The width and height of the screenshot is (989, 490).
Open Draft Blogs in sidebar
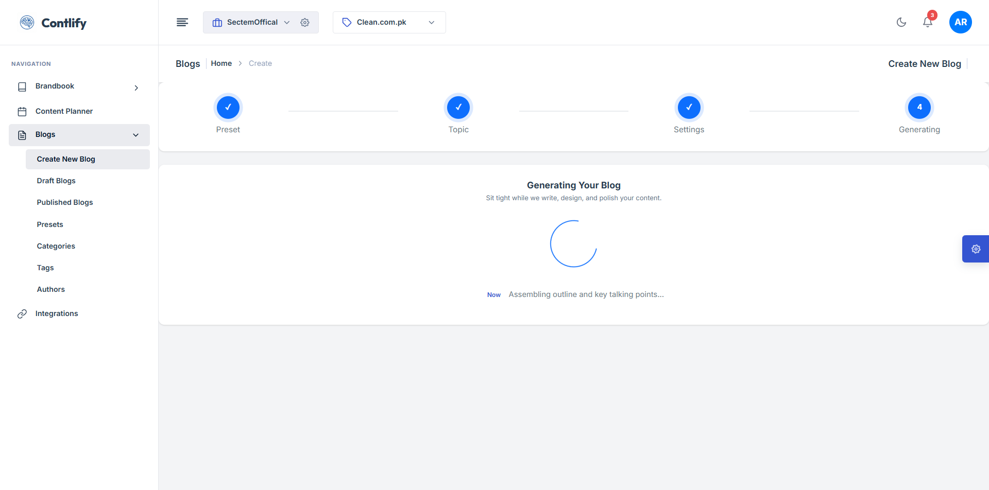[56, 181]
